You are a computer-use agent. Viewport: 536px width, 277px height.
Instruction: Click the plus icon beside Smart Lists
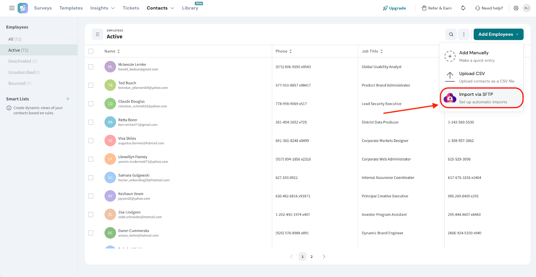(x=68, y=99)
